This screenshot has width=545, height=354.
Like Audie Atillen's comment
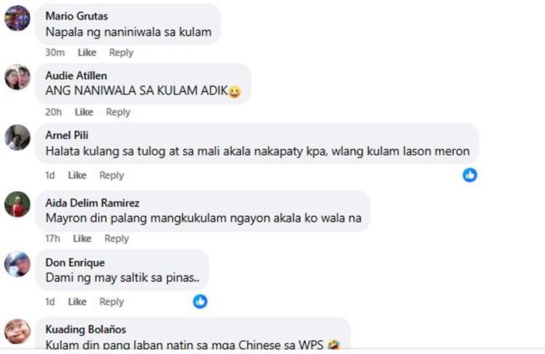tap(84, 113)
